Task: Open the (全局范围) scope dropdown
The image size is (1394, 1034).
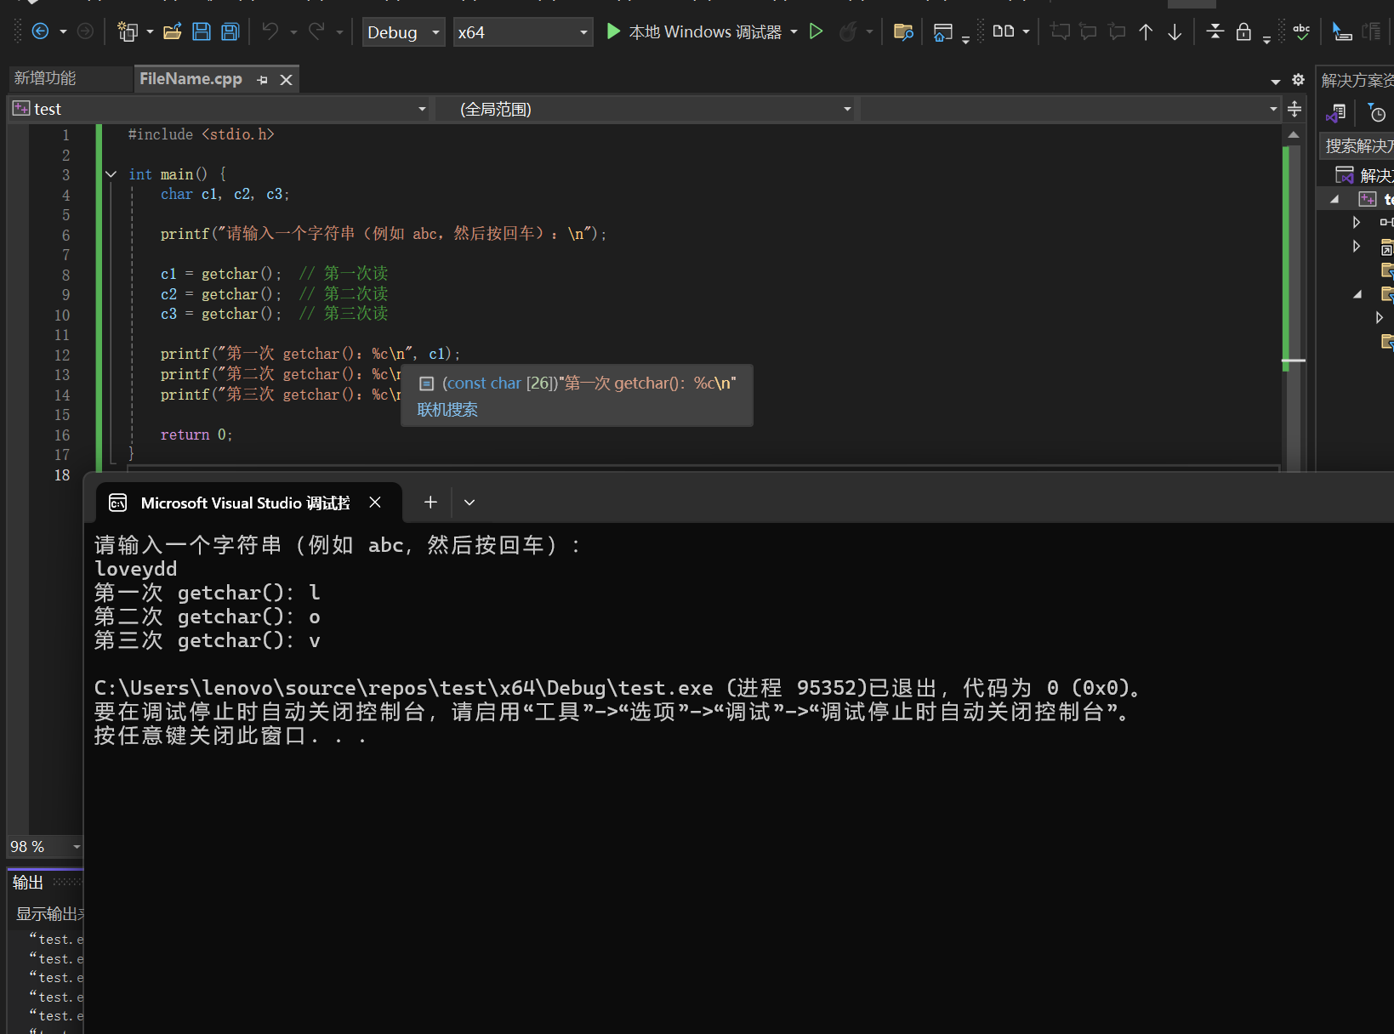Action: pyautogui.click(x=646, y=109)
